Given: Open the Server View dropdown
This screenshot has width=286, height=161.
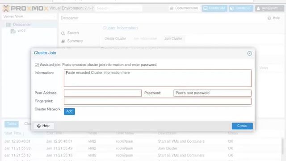Looking at the screenshot, I should pos(29,17).
